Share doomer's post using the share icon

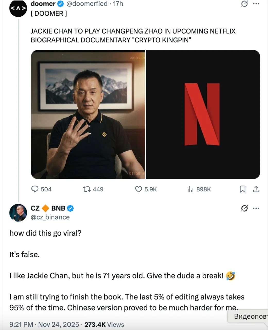pos(256,189)
